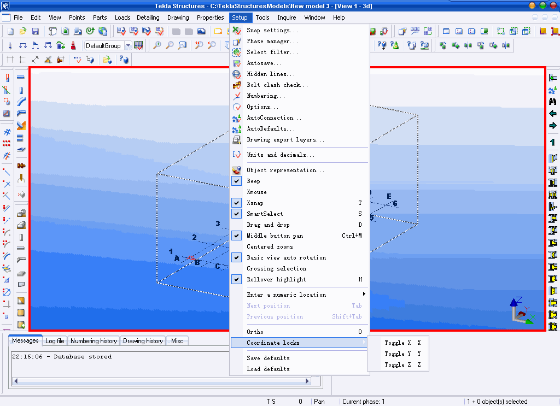Click the red stamp icon in toolbar
Image resolution: width=560 pixels, height=406 pixels.
(73, 45)
